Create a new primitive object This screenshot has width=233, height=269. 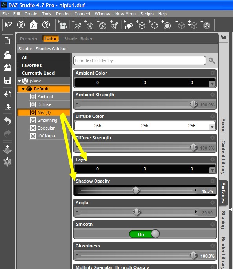[x=129, y=25]
